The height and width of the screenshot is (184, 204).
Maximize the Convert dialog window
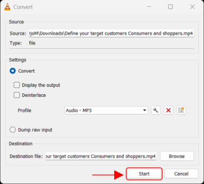tap(170, 7)
